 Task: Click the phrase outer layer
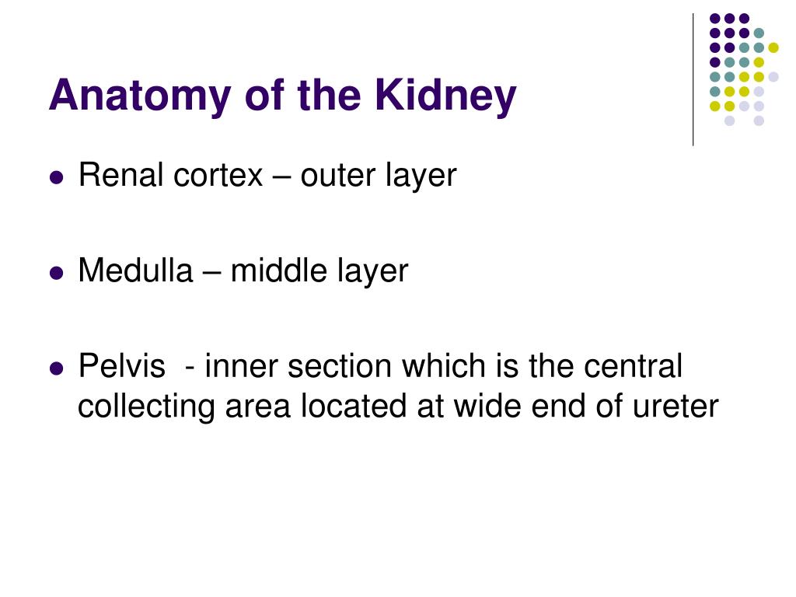tap(379, 176)
